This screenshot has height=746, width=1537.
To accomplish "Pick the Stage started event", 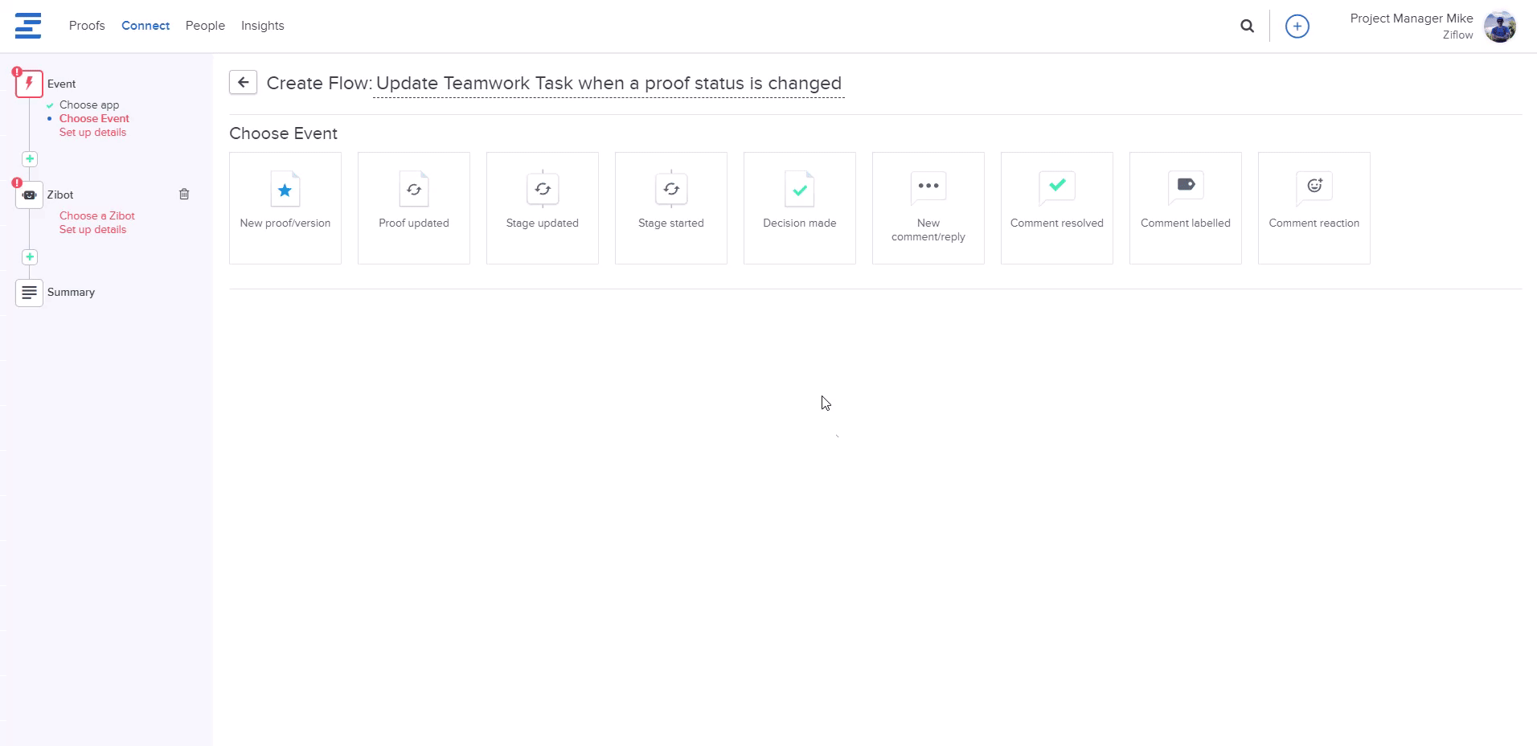I will click(671, 207).
